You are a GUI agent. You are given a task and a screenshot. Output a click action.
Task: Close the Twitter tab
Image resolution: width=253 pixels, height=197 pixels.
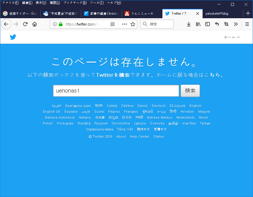pyautogui.click(x=198, y=14)
